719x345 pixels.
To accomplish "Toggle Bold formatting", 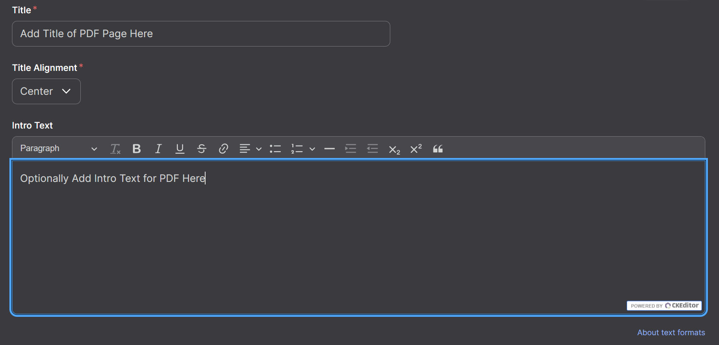I will pyautogui.click(x=137, y=149).
